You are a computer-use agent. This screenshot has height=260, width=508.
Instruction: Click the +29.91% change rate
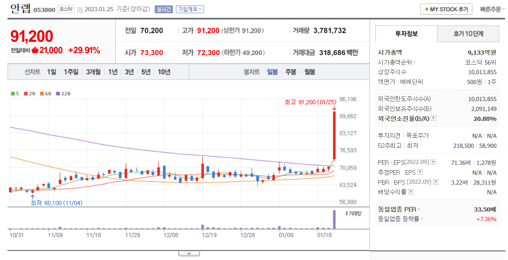pyautogui.click(x=84, y=51)
